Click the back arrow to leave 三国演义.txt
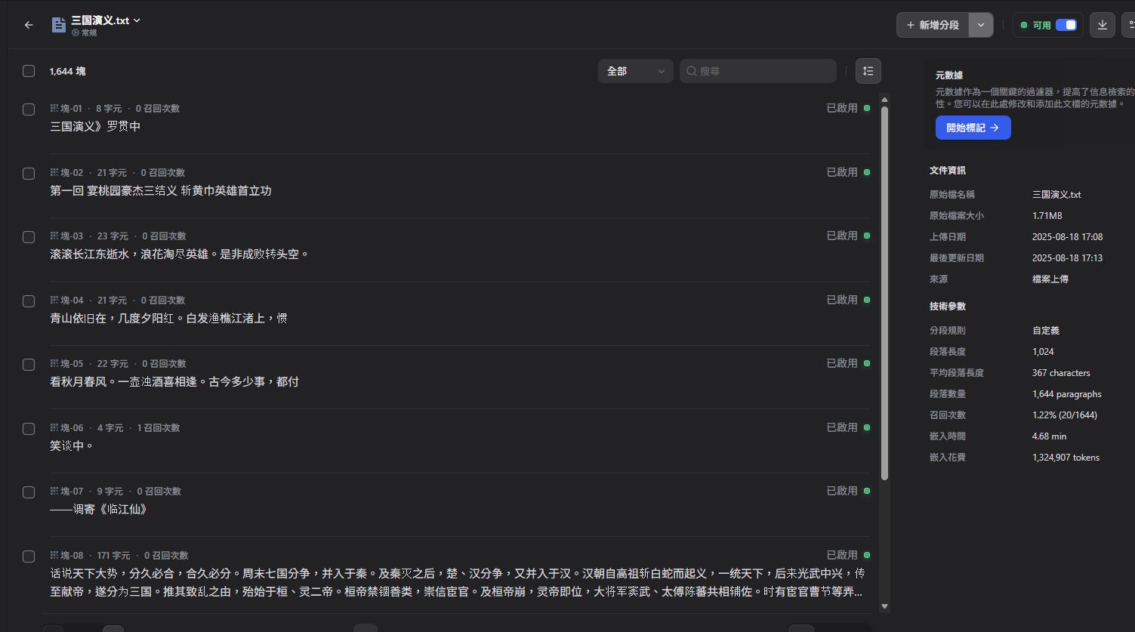This screenshot has height=632, width=1135. (28, 25)
